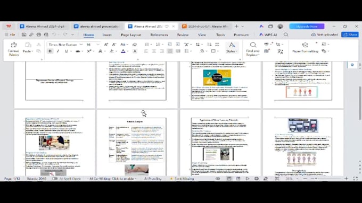362x203 pixels.
Task: Click the blue Share button
Action: pyautogui.click(x=350, y=34)
